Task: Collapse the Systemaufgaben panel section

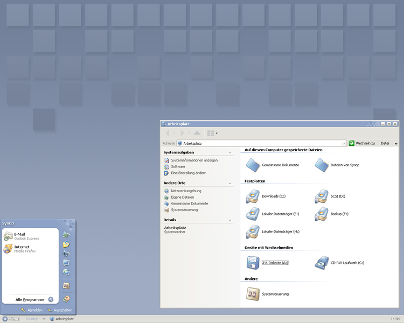Action: click(x=231, y=152)
